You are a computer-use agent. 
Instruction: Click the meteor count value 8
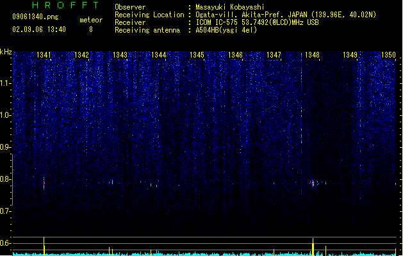pos(91,29)
